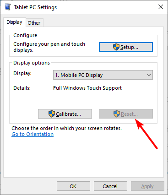Click the Full Windows Touch Support details text

click(x=87, y=88)
